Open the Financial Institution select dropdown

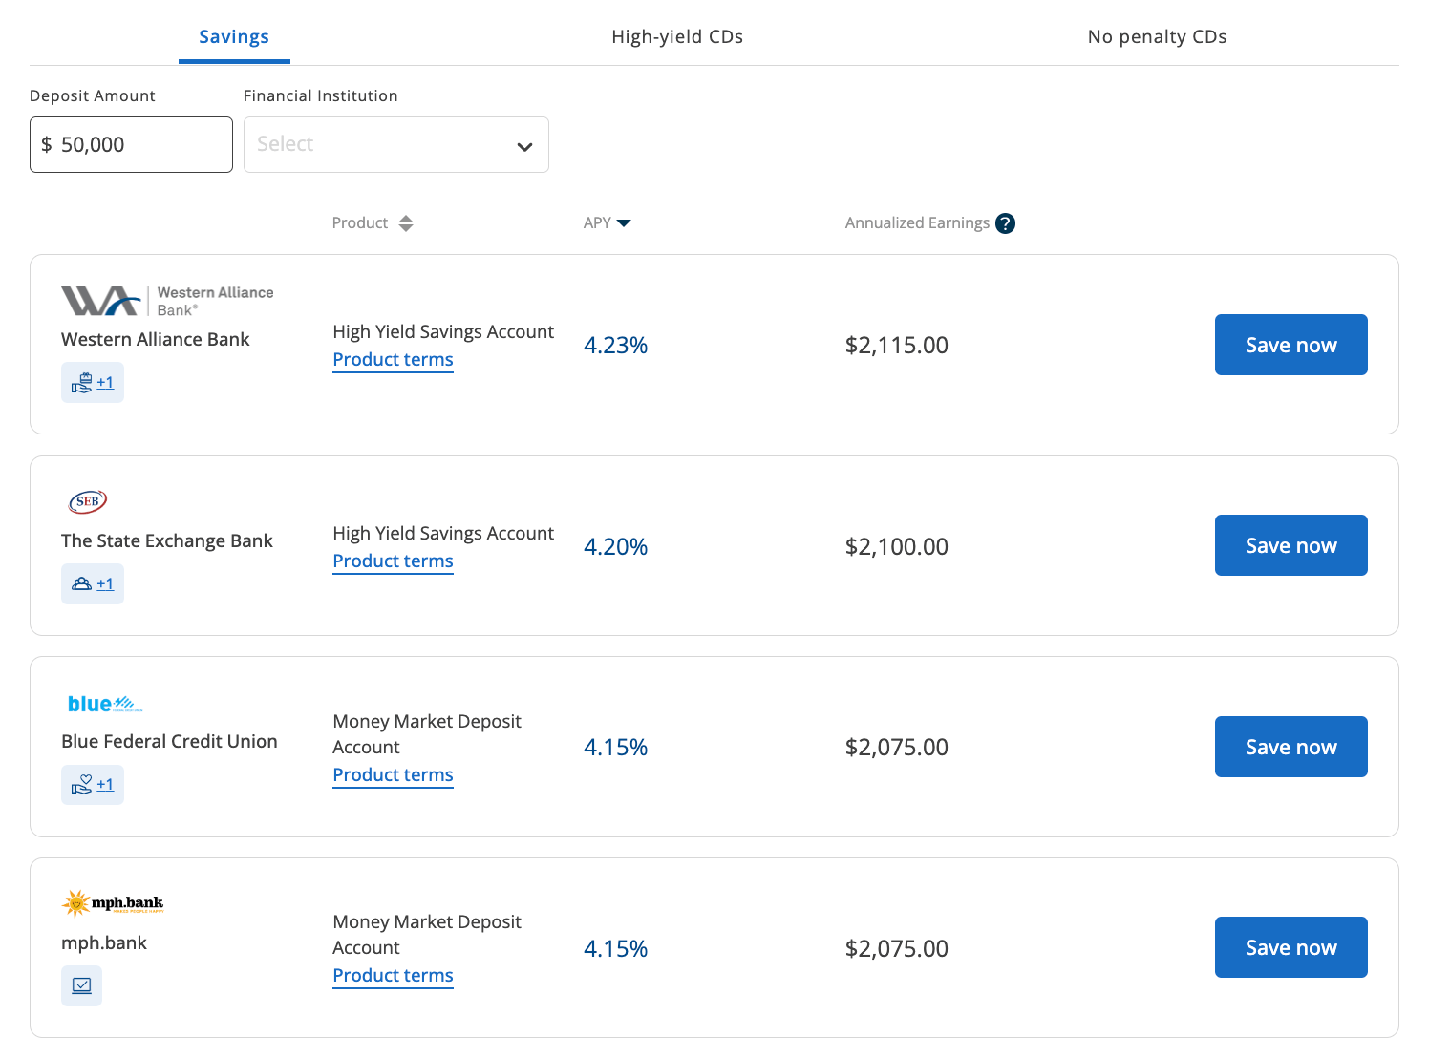point(395,145)
